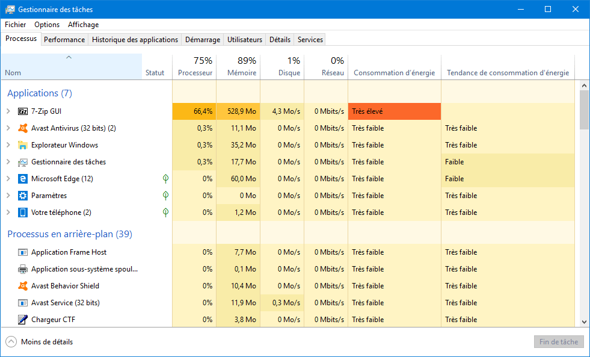Viewport: 590px width, 357px height.
Task: Click the printer spooler subsystem icon
Action: 23,269
